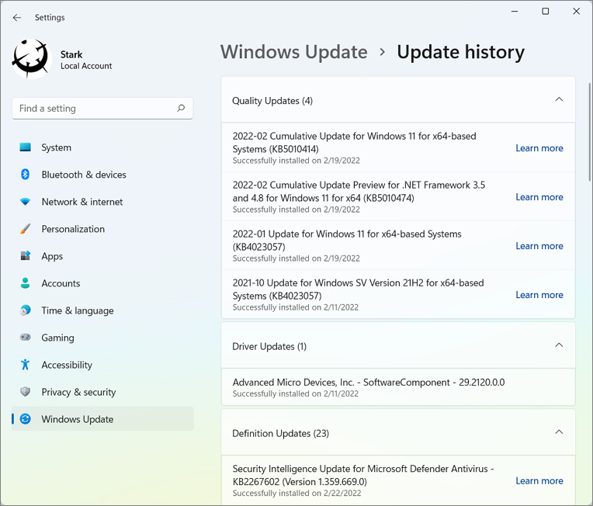Click the Apps icon in sidebar
Image resolution: width=593 pixels, height=506 pixels.
[x=26, y=256]
